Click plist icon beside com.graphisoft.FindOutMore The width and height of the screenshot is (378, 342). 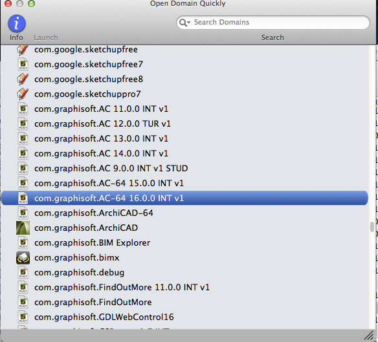click(x=23, y=303)
